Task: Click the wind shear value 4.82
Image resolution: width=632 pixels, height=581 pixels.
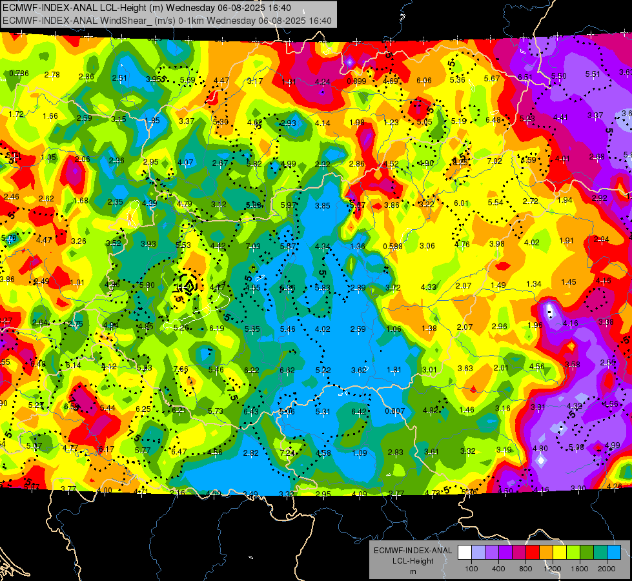Action: click(x=431, y=411)
